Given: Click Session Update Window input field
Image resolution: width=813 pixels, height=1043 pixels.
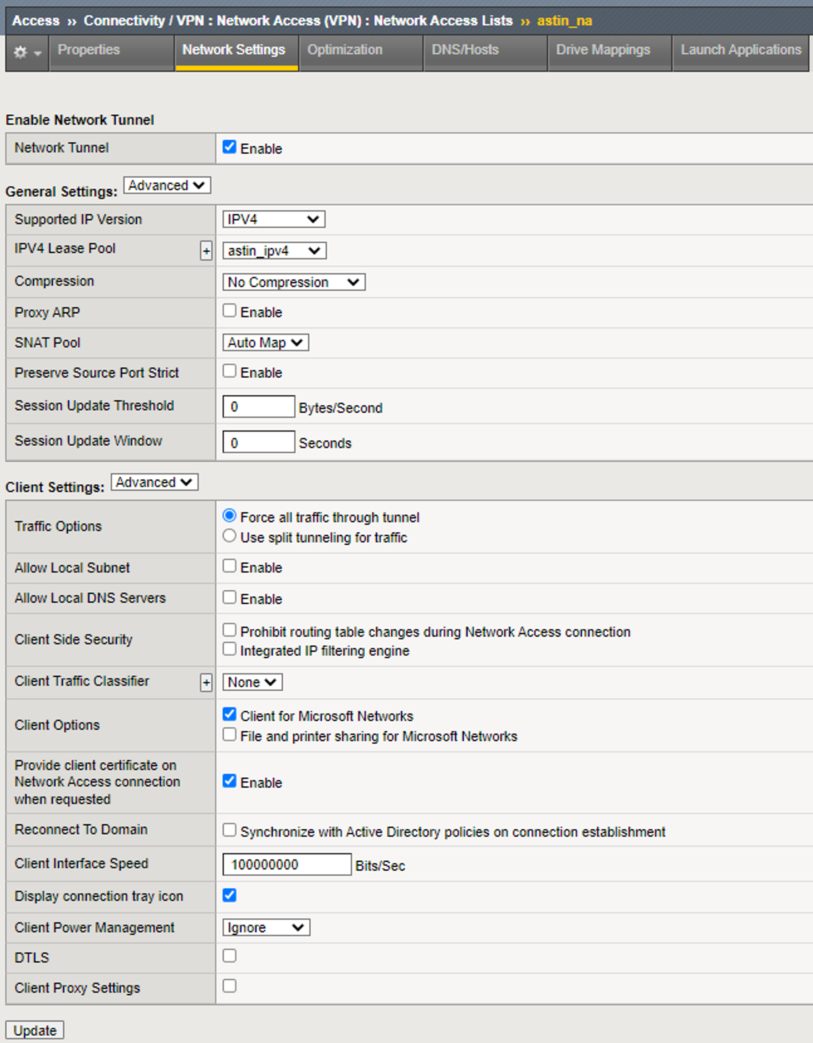Looking at the screenshot, I should pyautogui.click(x=259, y=442).
